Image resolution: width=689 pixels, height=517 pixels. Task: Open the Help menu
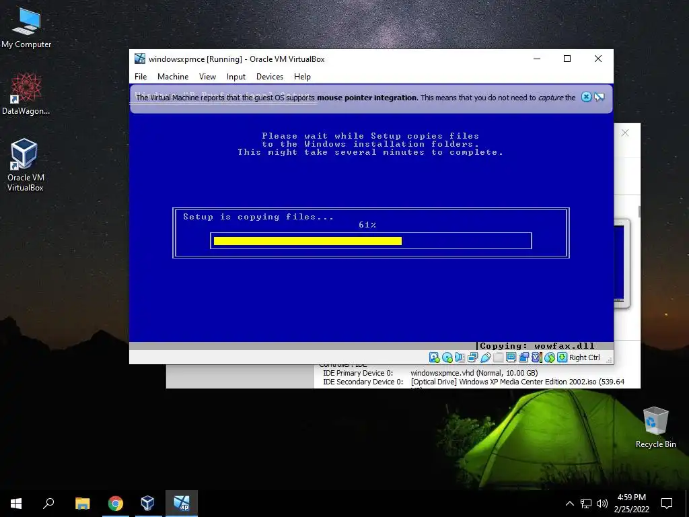click(x=302, y=77)
